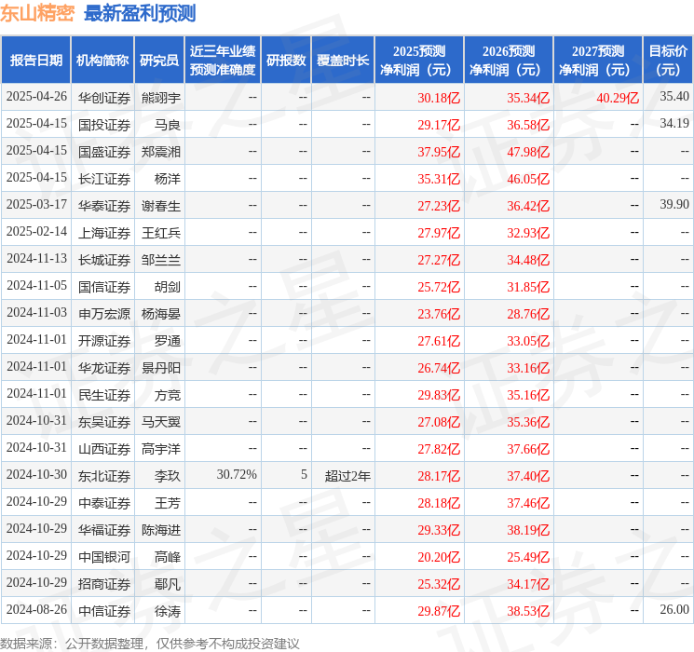
Task: Select the 研报数 column header
Action: pos(286,61)
